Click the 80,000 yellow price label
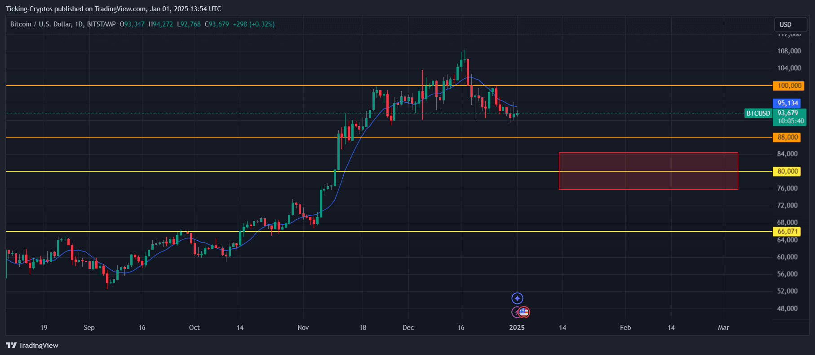Image resolution: width=815 pixels, height=355 pixels. point(787,171)
